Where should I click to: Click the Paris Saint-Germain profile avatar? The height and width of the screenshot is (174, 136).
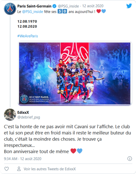pos(10,9)
